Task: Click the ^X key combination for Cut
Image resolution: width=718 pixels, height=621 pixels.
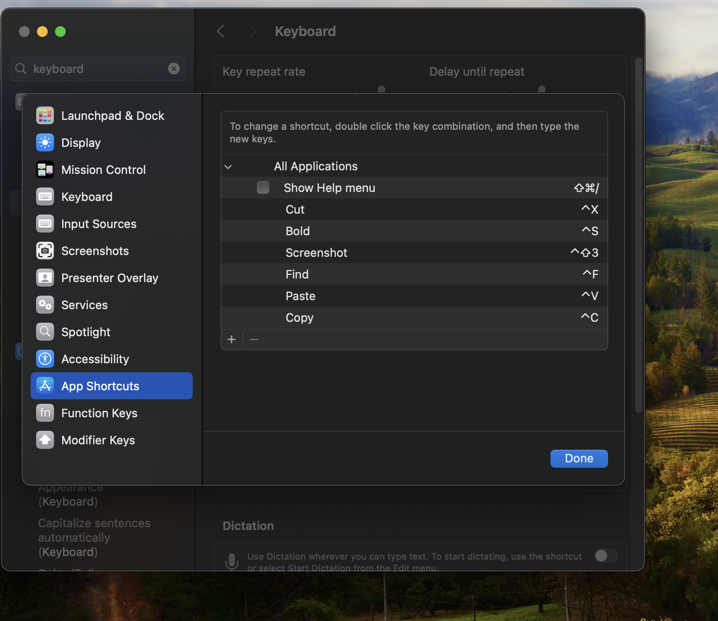Action: pos(590,209)
